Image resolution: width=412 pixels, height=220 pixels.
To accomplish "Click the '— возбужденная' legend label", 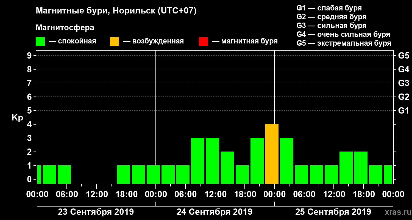I will click(x=153, y=41).
